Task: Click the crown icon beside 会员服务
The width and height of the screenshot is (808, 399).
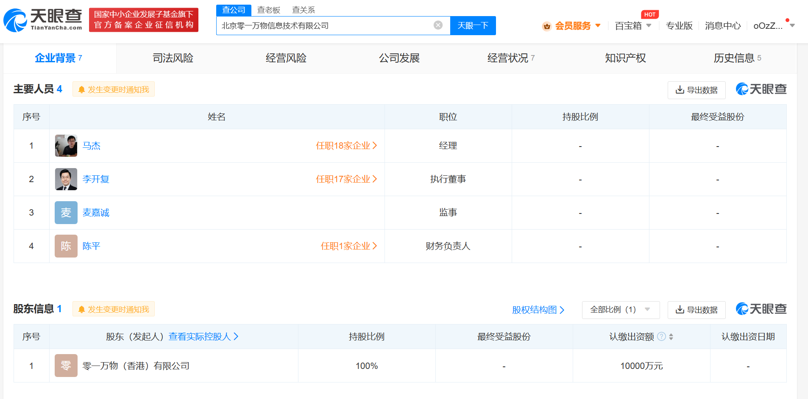Action: [547, 26]
